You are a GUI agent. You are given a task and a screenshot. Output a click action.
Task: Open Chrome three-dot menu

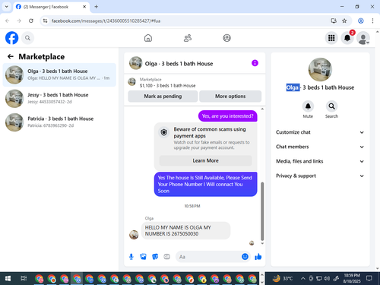coord(372,21)
